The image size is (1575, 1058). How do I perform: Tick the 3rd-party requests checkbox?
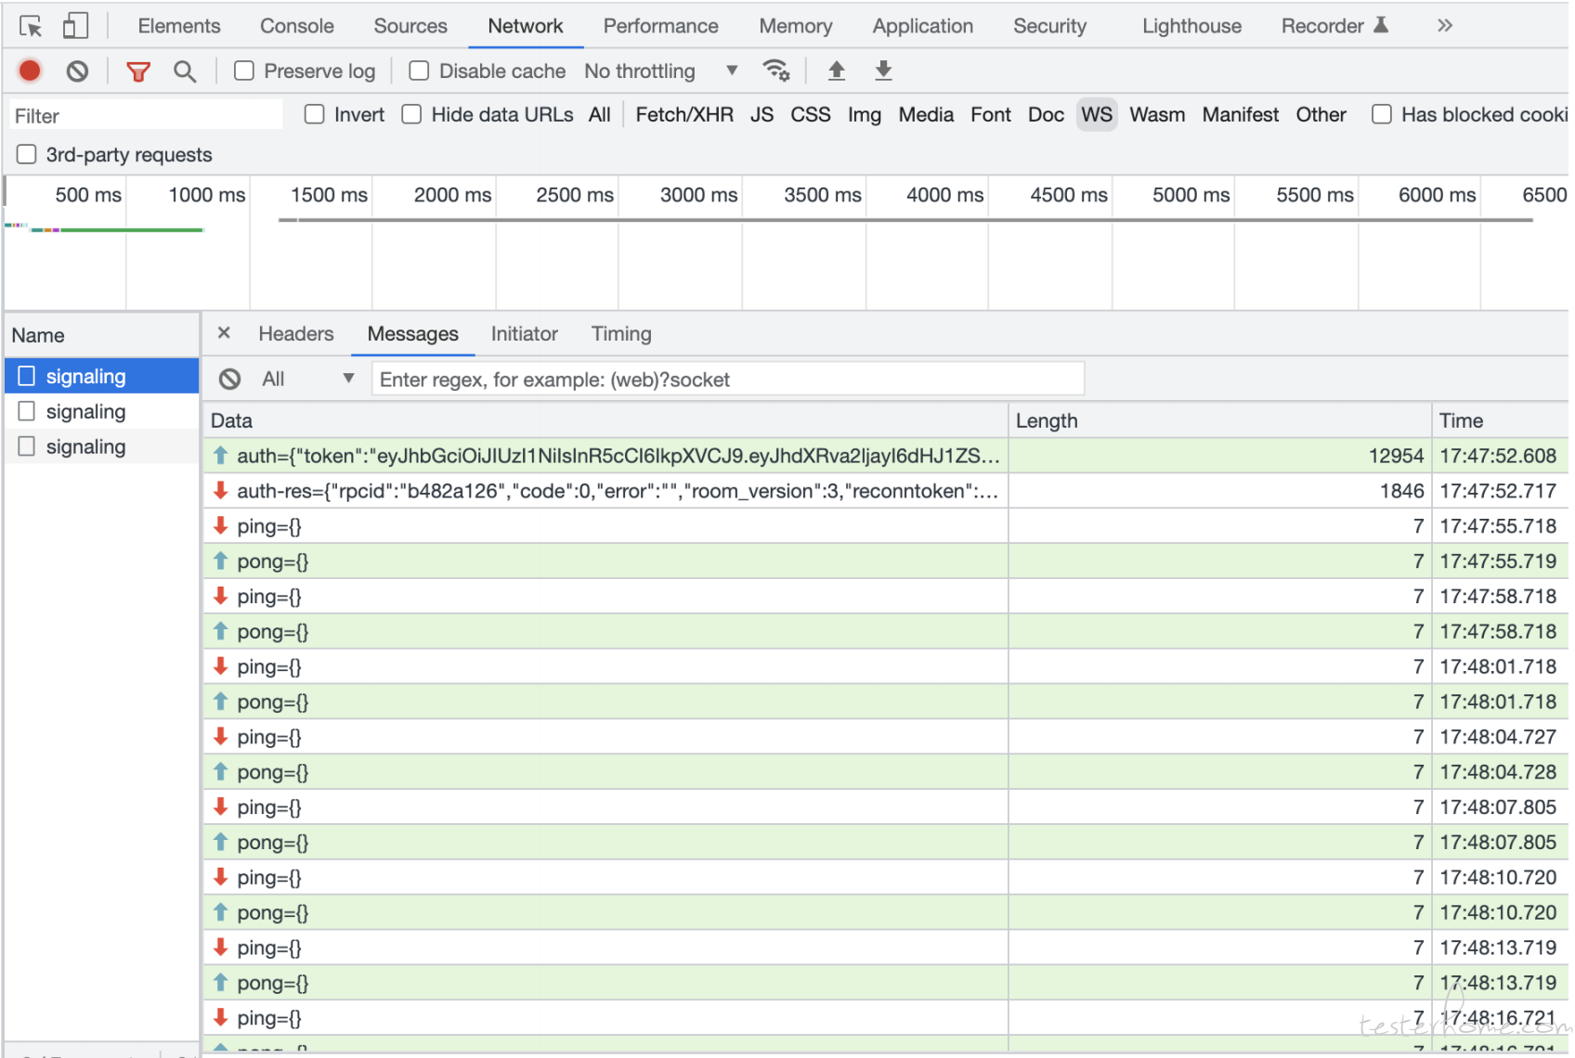(27, 154)
